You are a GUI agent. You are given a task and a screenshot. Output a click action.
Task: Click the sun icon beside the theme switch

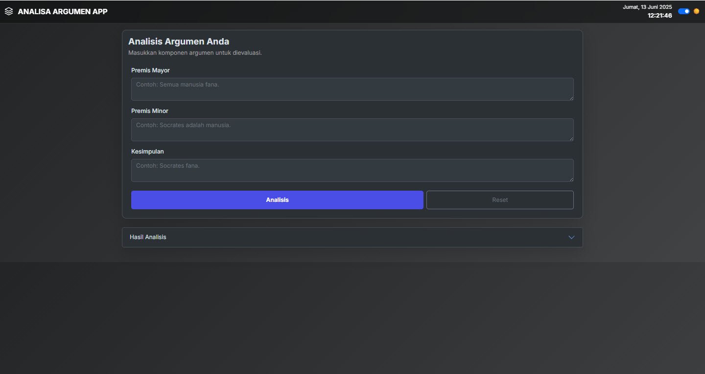[696, 11]
